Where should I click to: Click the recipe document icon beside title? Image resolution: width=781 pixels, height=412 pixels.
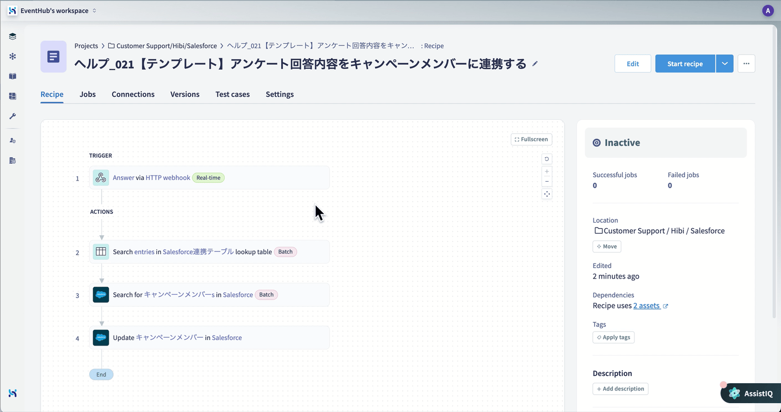coord(53,56)
